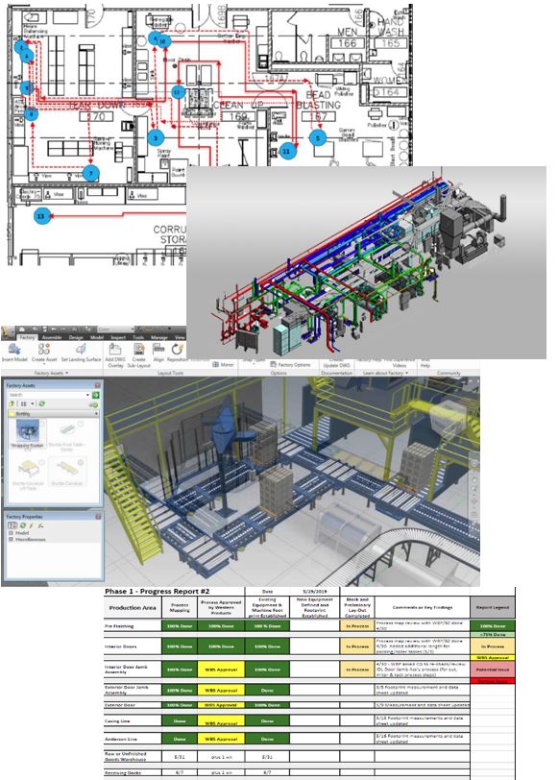Click the sort icon in Factory Properties
Image resolution: width=558 pixels, height=780 pixels.
[x=12, y=525]
